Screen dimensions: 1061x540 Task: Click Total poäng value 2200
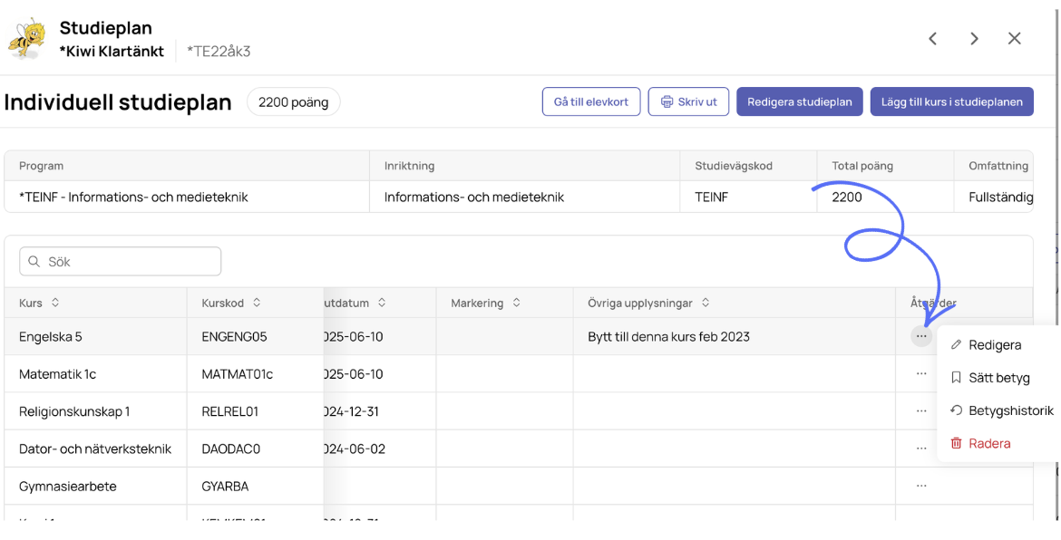pyautogui.click(x=847, y=198)
